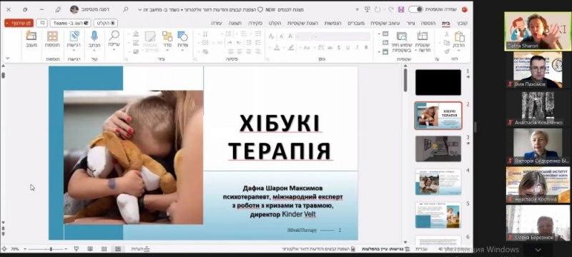The width and height of the screenshot is (572, 257).
Task: Open the font size combo box
Action: click(305, 36)
